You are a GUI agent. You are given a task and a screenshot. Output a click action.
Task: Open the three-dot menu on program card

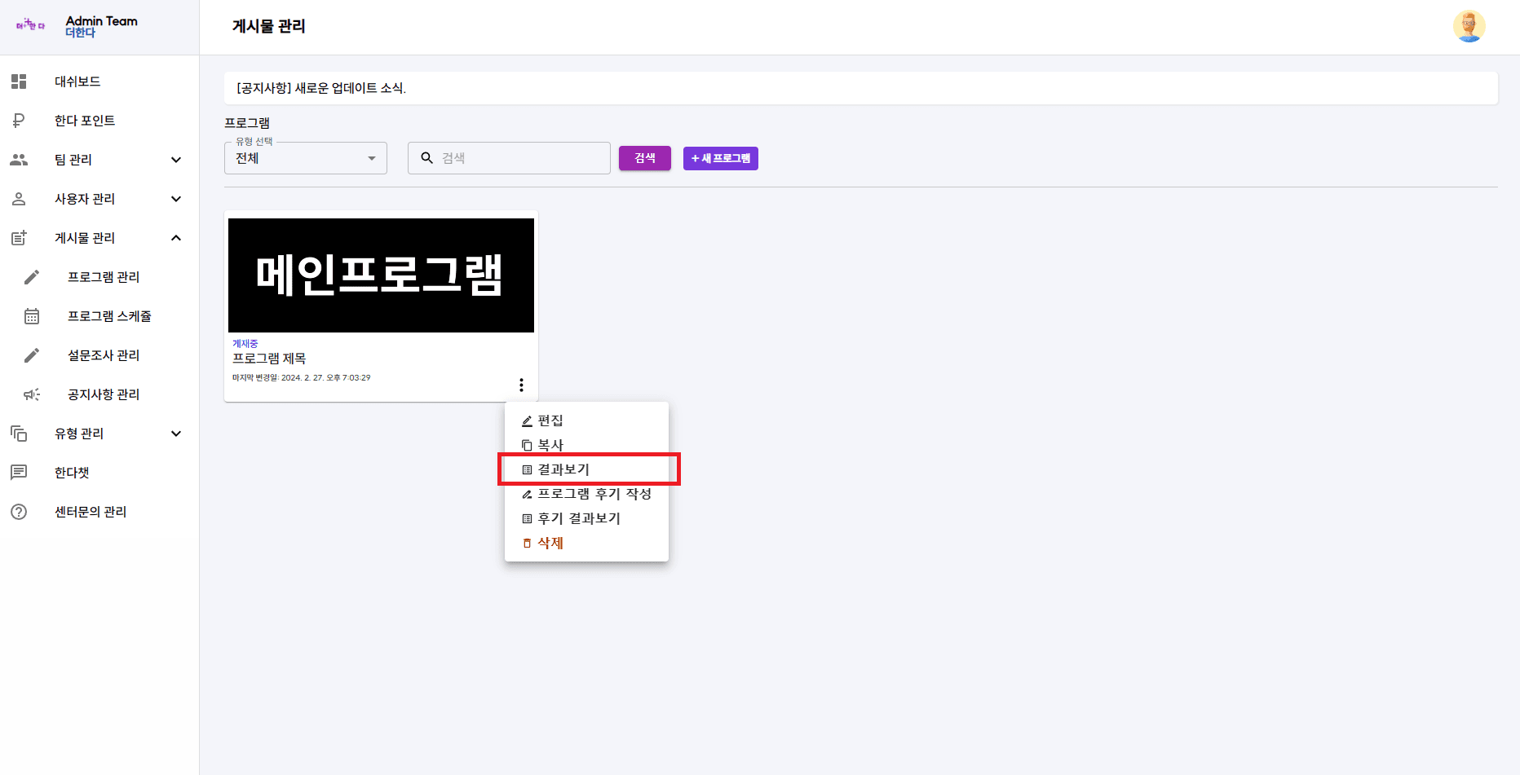(x=521, y=385)
